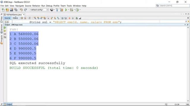The image size is (190, 106).
Task: Click Find Previous Occurrence editor icon
Action: (x=38, y=18)
